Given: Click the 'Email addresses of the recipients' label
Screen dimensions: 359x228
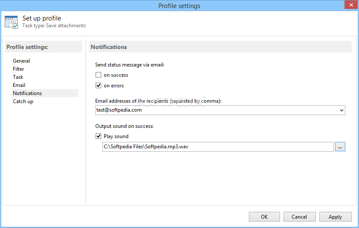Looking at the screenshot, I should [158, 101].
